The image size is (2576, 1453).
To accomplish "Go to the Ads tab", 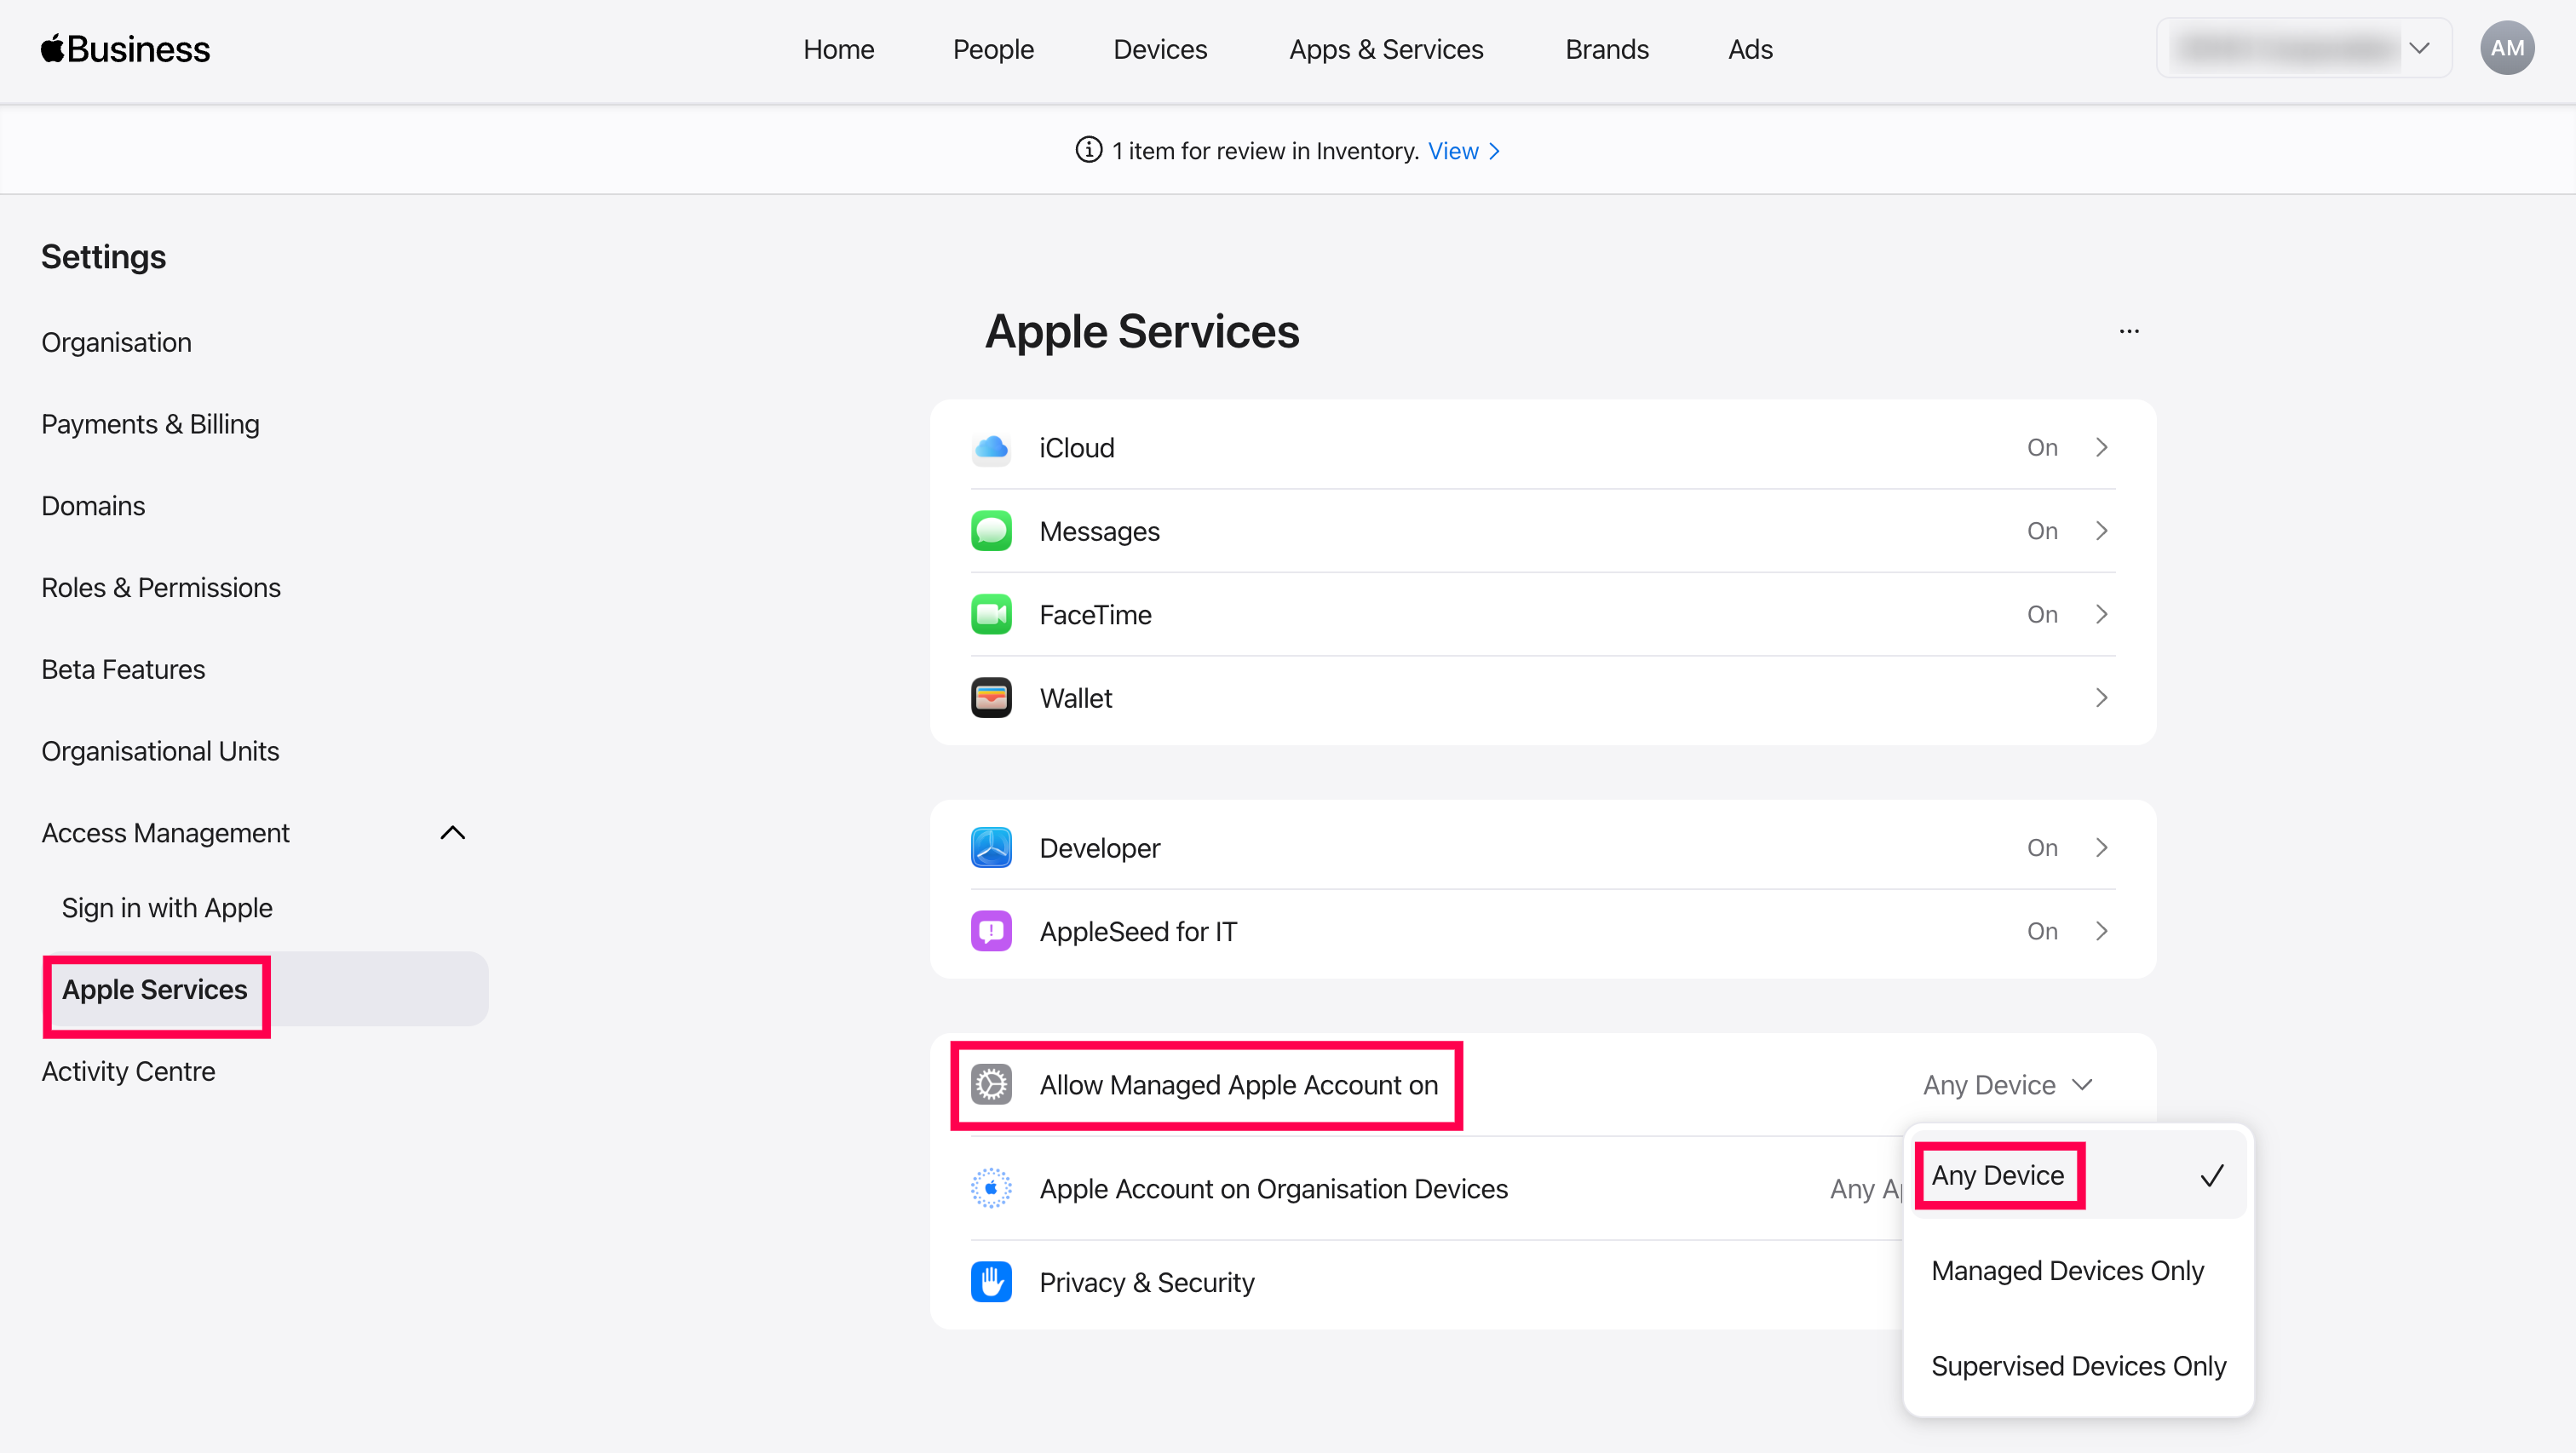I will [1750, 49].
